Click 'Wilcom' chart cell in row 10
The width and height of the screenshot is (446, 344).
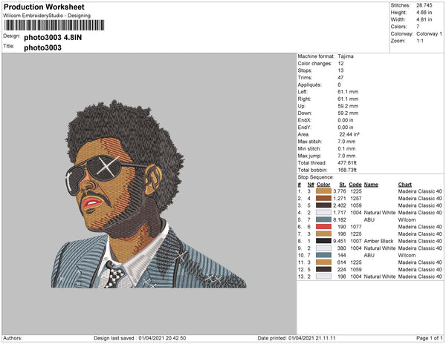coord(407,255)
